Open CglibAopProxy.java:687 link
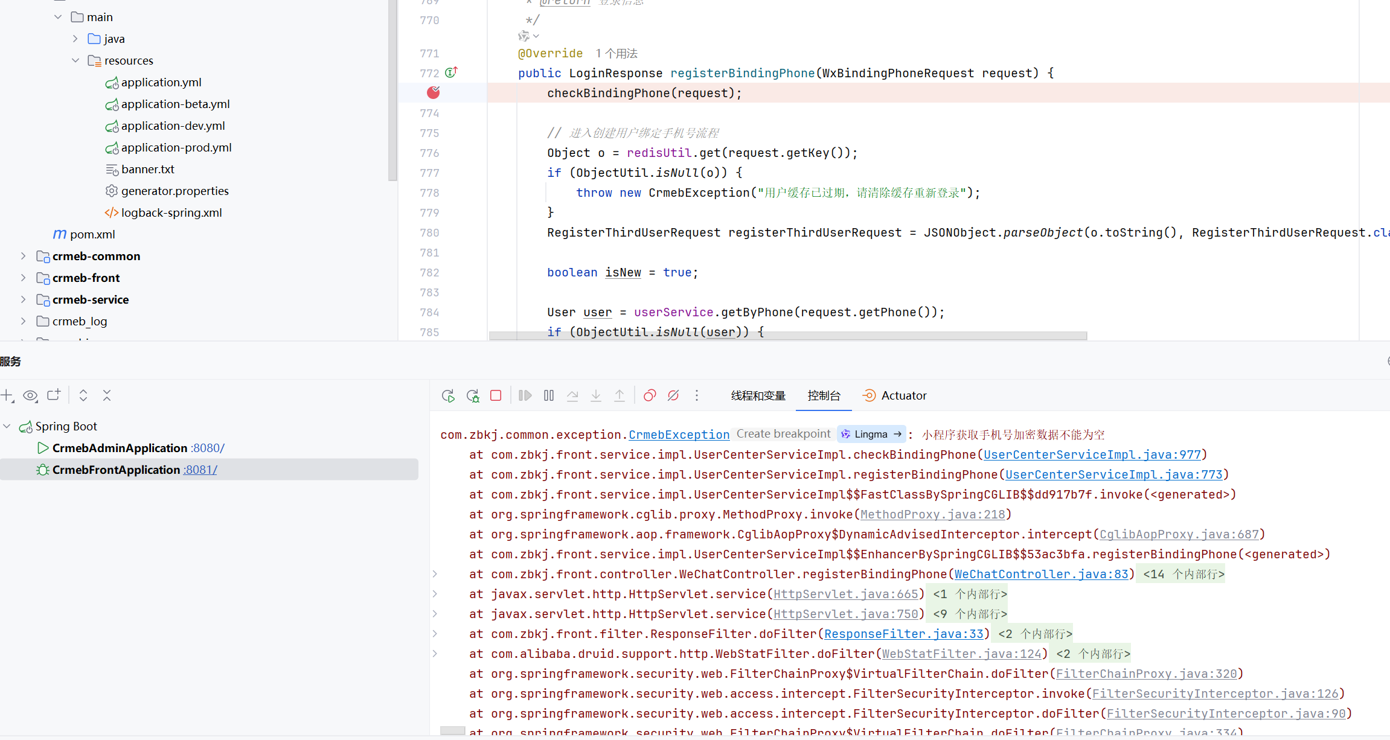 (x=1179, y=534)
